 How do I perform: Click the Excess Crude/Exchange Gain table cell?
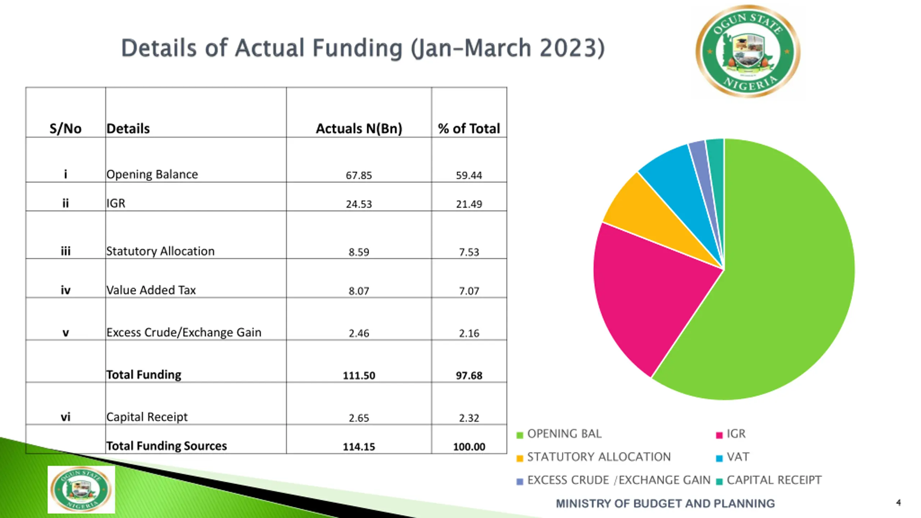(183, 332)
